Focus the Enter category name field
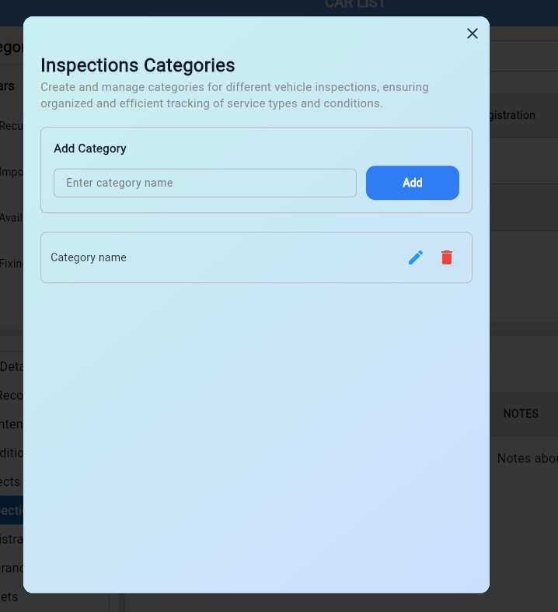This screenshot has width=558, height=612. [205, 183]
